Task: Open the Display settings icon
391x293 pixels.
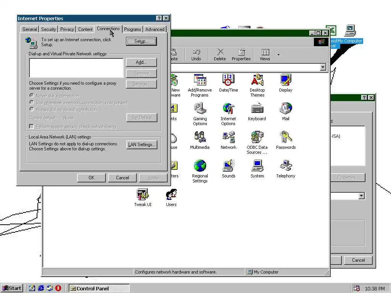Action: pos(286,83)
